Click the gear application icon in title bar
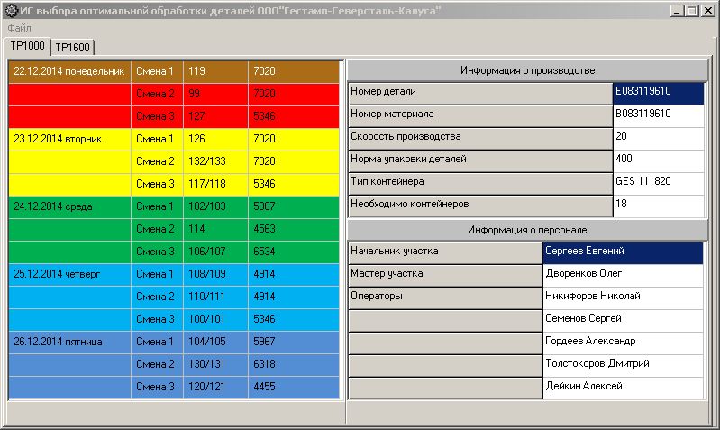 pos(11,10)
